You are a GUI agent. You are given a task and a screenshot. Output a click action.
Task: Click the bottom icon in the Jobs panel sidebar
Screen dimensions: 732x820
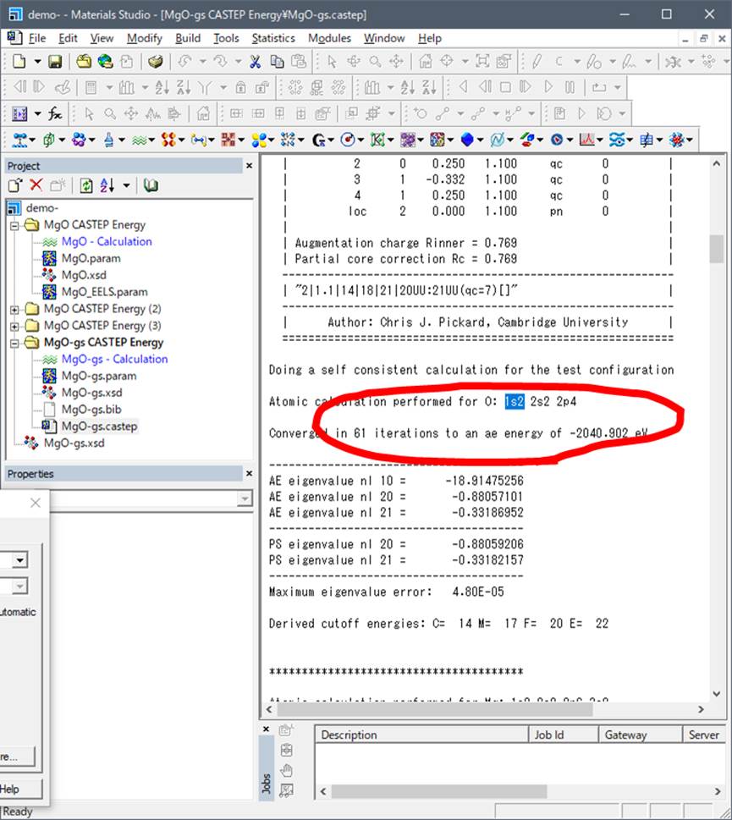tap(286, 790)
